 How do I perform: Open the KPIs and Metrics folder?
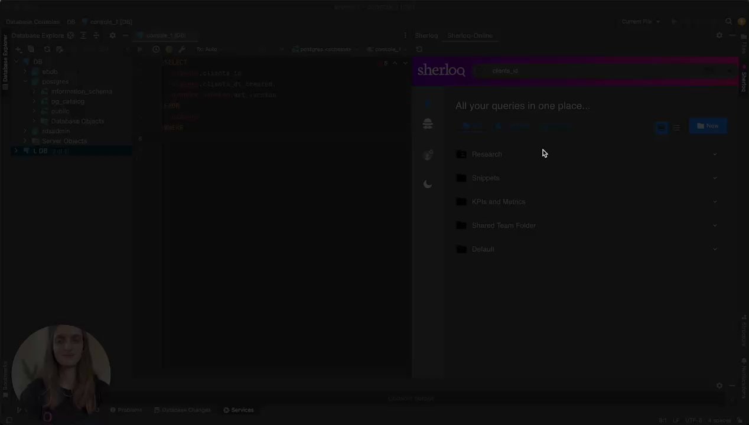click(499, 202)
